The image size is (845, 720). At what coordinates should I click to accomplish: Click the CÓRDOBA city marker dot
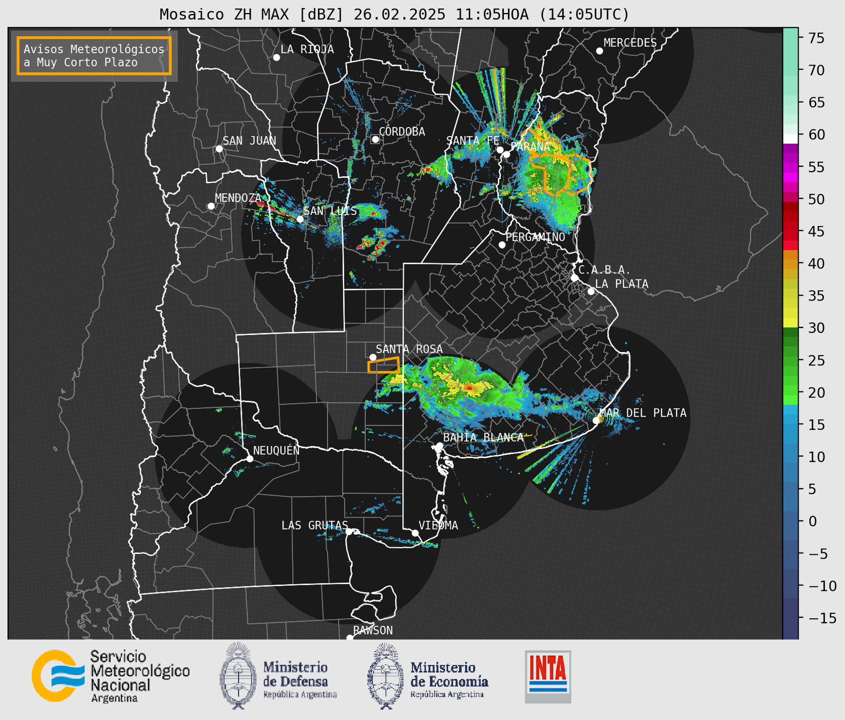[375, 139]
